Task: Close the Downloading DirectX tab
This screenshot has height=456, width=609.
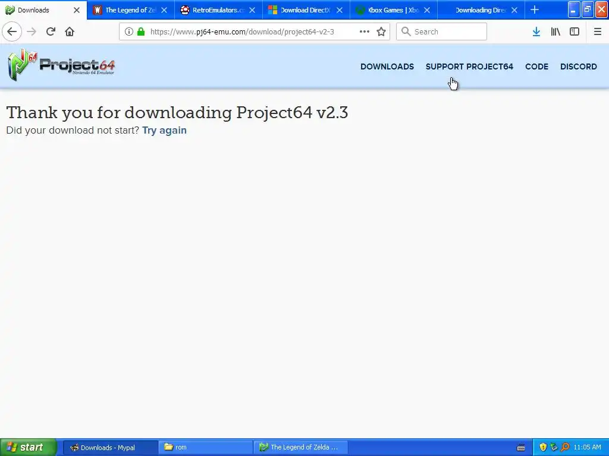Action: click(x=514, y=10)
